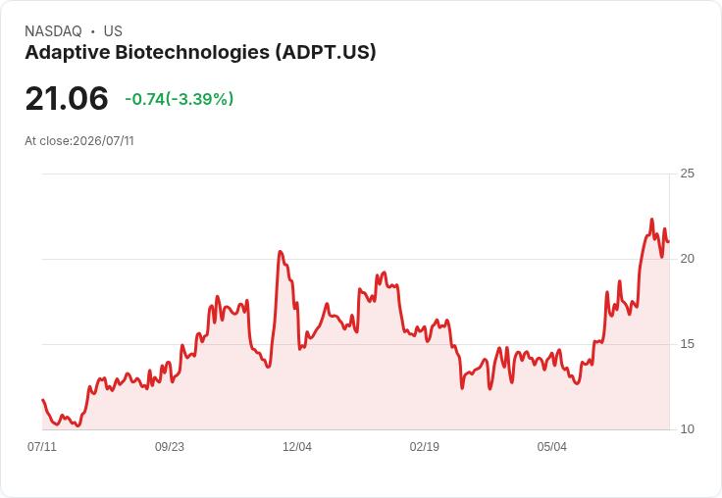Viewport: 722px width, 498px height.
Task: Click the US market label
Action: tap(113, 31)
